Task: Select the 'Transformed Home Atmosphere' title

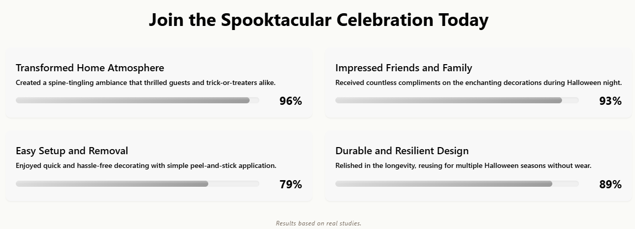Action: pos(90,68)
